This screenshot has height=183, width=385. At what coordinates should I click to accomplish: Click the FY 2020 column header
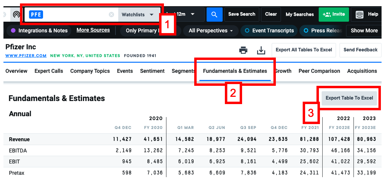coord(153,128)
